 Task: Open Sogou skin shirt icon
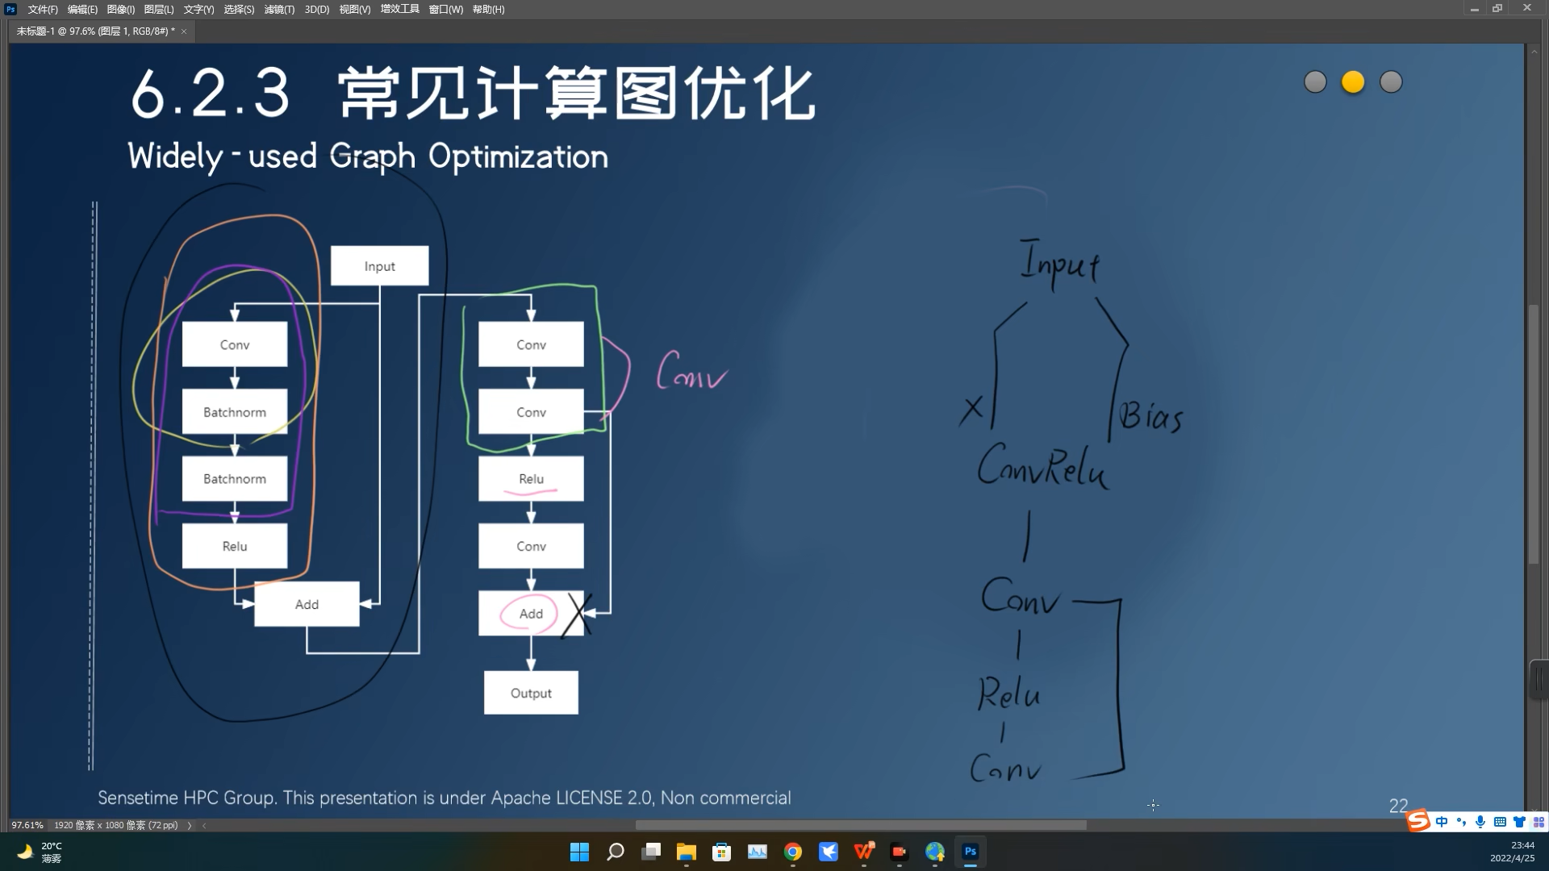1519,822
